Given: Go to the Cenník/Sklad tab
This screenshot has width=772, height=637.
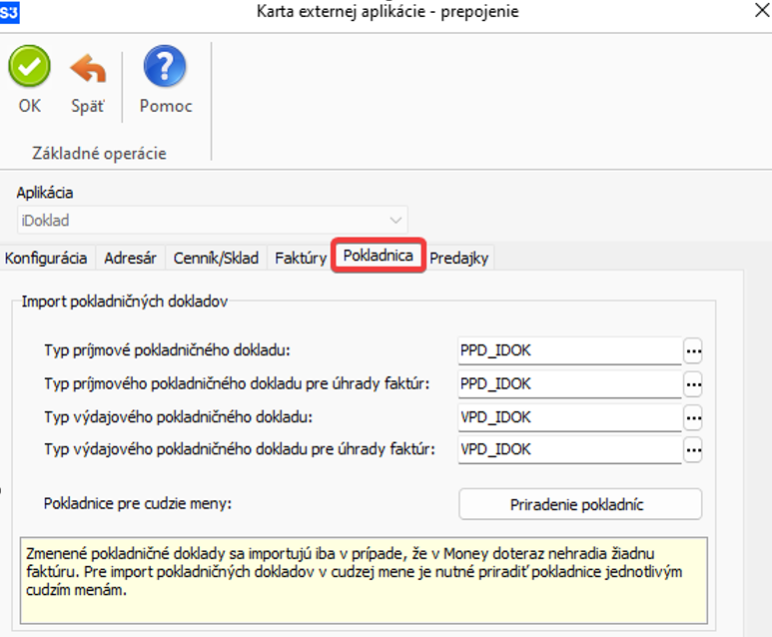Looking at the screenshot, I should click(x=217, y=258).
